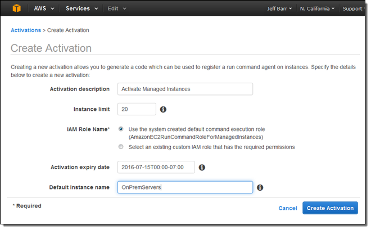Expand the Services menu
The height and width of the screenshot is (230, 371).
click(x=82, y=9)
